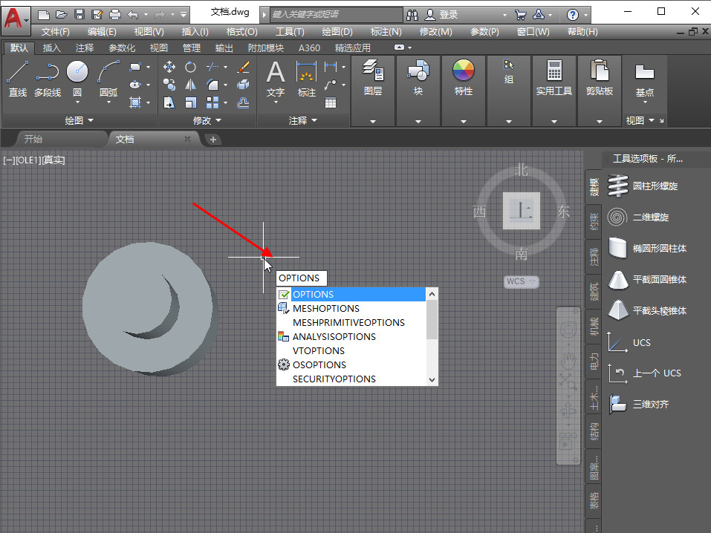The image size is (711, 533).
Task: Switch to the 建模 palette tab
Action: 594,187
